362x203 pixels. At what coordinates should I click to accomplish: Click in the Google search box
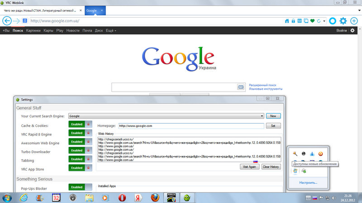click(174, 87)
